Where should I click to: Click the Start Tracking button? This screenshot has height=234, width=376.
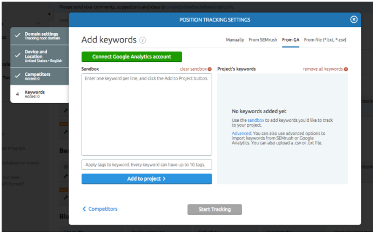point(214,209)
